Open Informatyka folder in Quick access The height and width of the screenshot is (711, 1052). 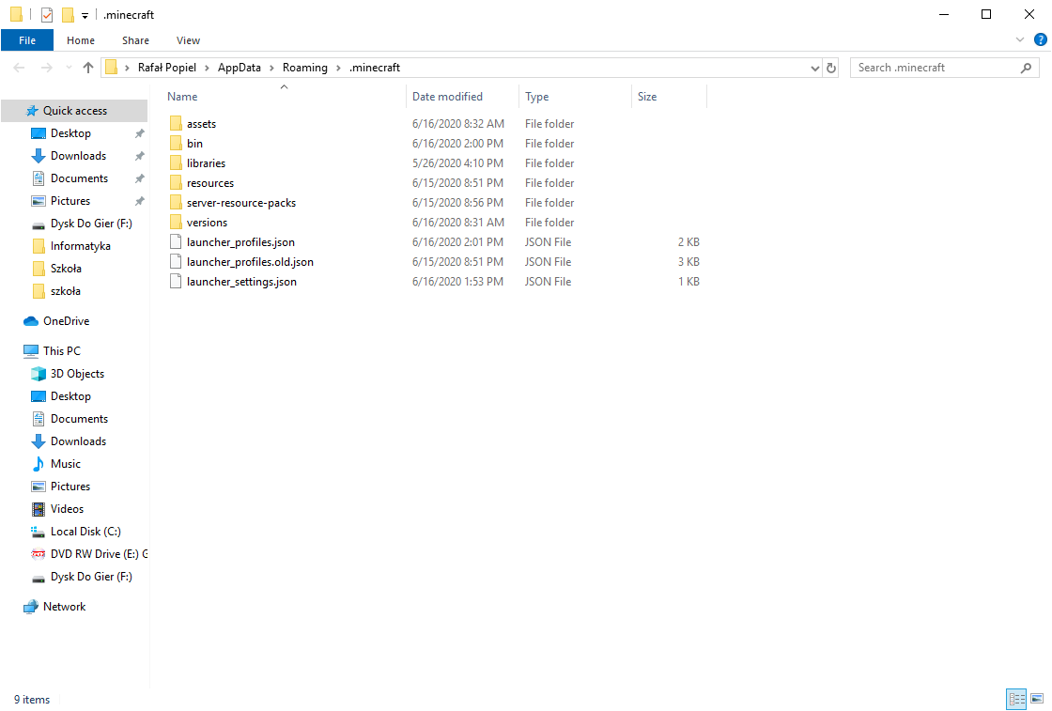[x=80, y=245]
